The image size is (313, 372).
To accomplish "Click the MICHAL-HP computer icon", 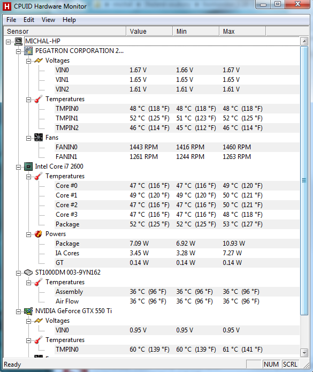I will (x=19, y=41).
